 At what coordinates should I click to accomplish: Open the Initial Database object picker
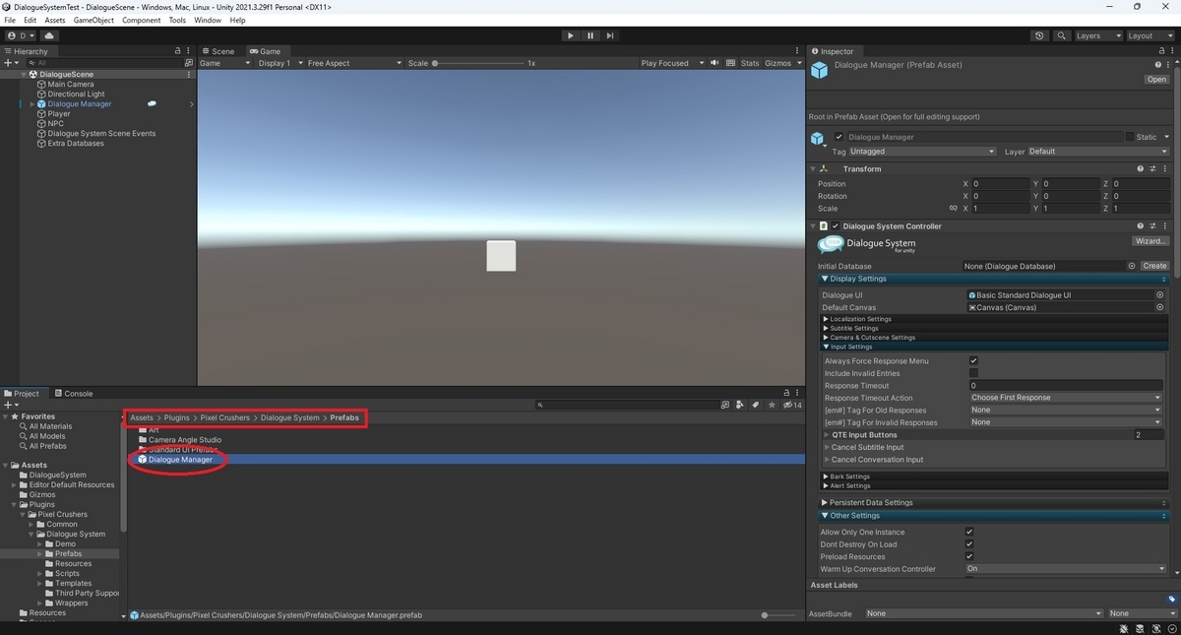(1132, 266)
